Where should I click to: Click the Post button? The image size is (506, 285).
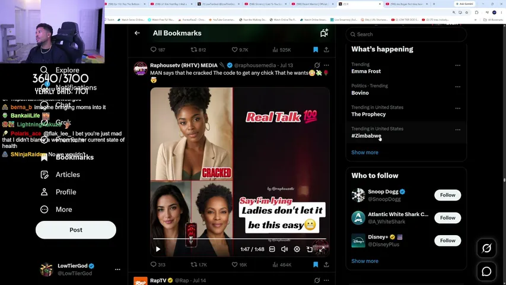(x=76, y=230)
